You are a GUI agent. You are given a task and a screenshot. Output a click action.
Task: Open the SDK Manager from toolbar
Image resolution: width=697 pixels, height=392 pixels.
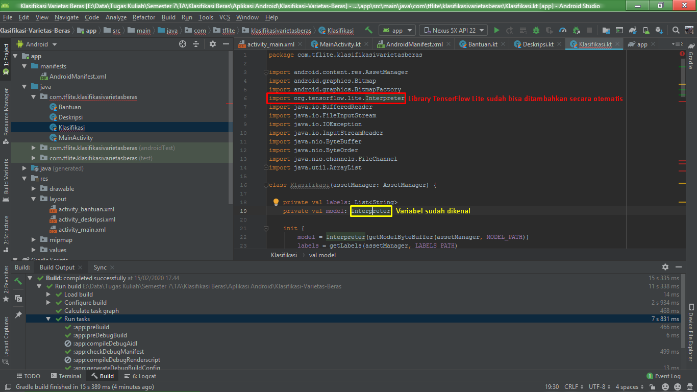point(659,31)
